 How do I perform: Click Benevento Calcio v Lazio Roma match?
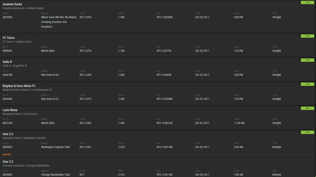[x=19, y=114]
